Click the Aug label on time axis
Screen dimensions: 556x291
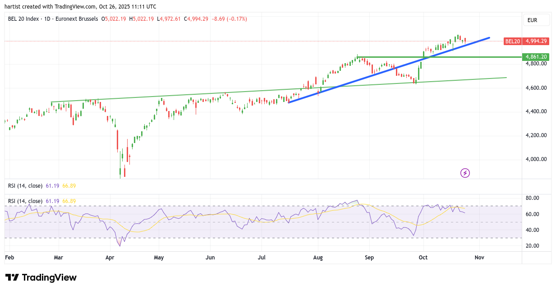tap(317, 257)
